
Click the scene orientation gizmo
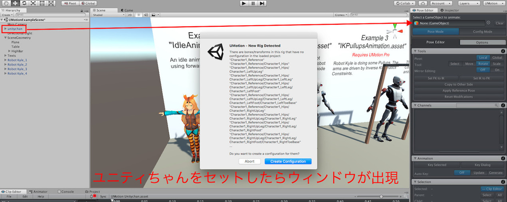pos(395,31)
